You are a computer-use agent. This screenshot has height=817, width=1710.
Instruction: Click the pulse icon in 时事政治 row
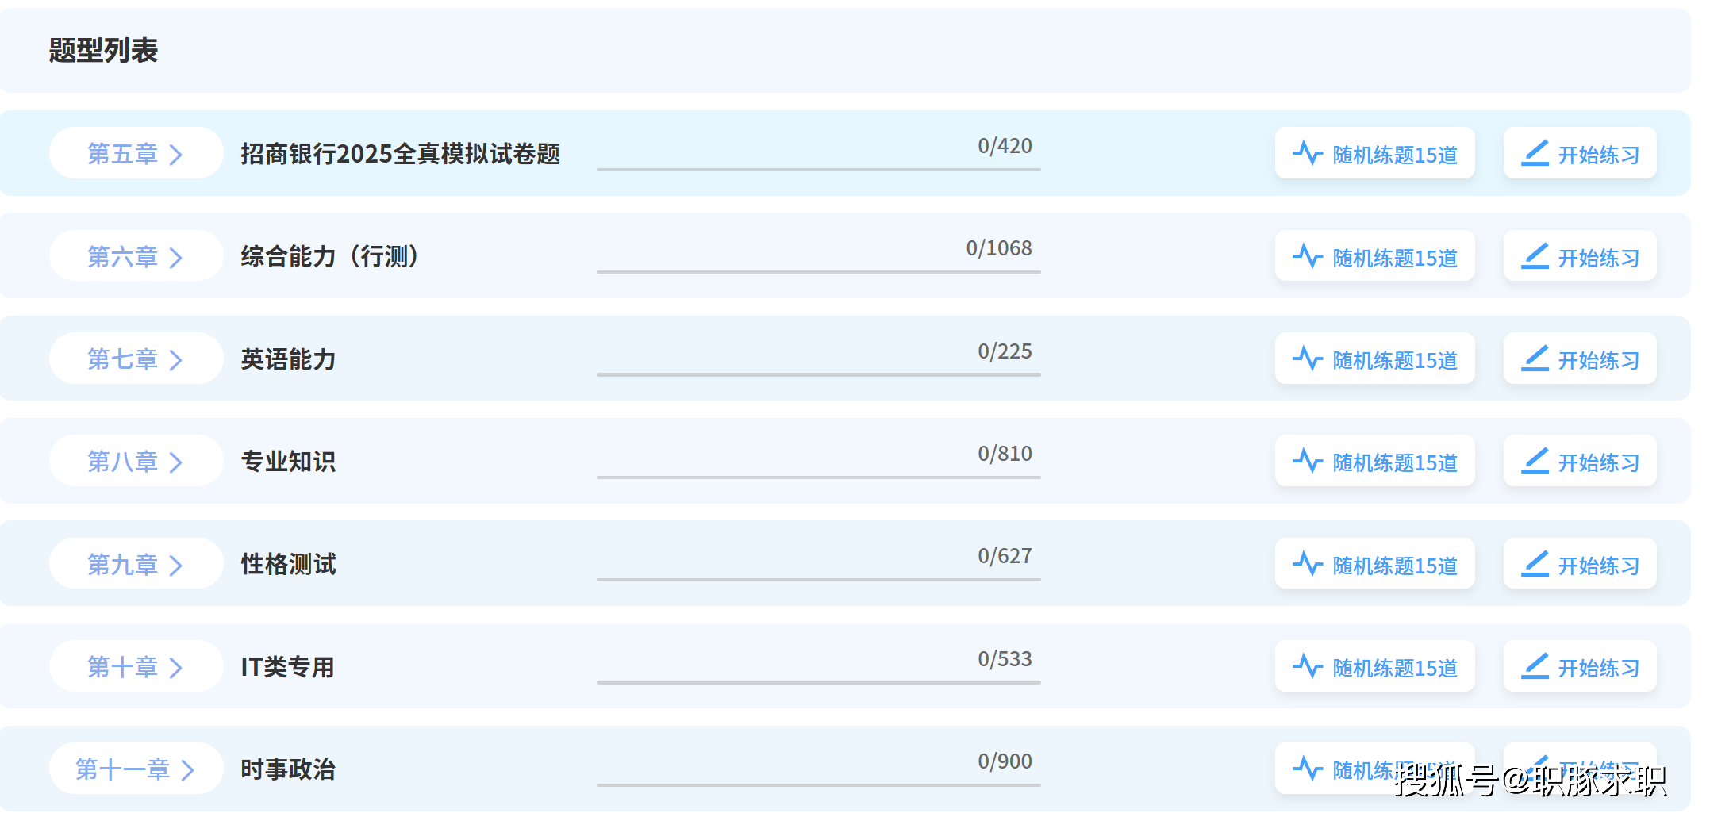1307,769
